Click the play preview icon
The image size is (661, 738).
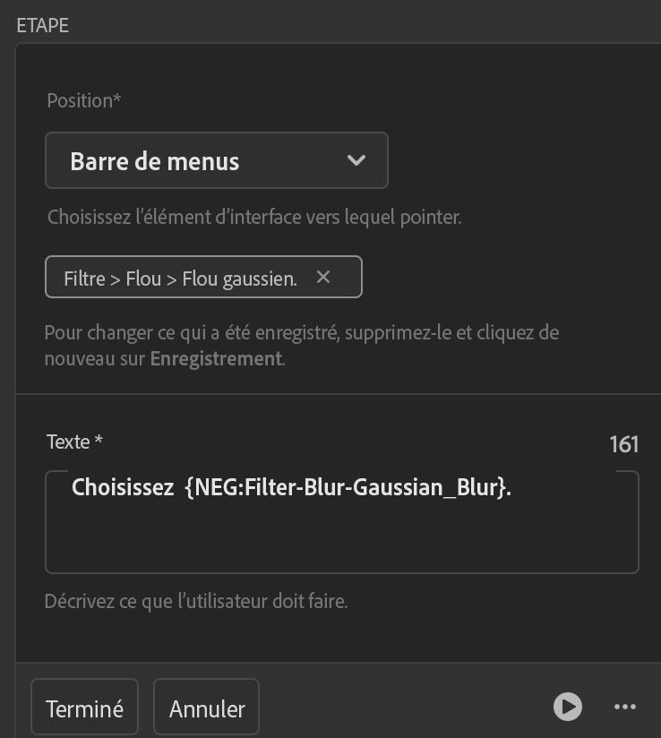point(567,707)
